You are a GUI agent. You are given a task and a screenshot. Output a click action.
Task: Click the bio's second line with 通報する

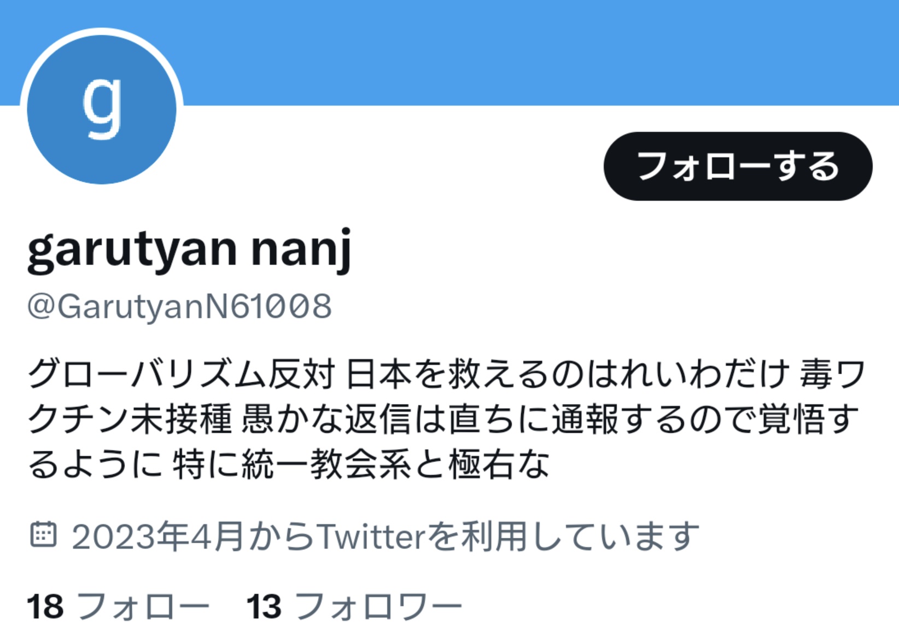[443, 420]
